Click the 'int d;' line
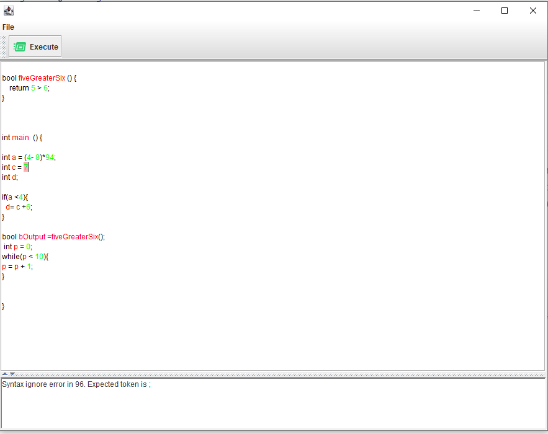The height and width of the screenshot is (434, 548). [10, 177]
